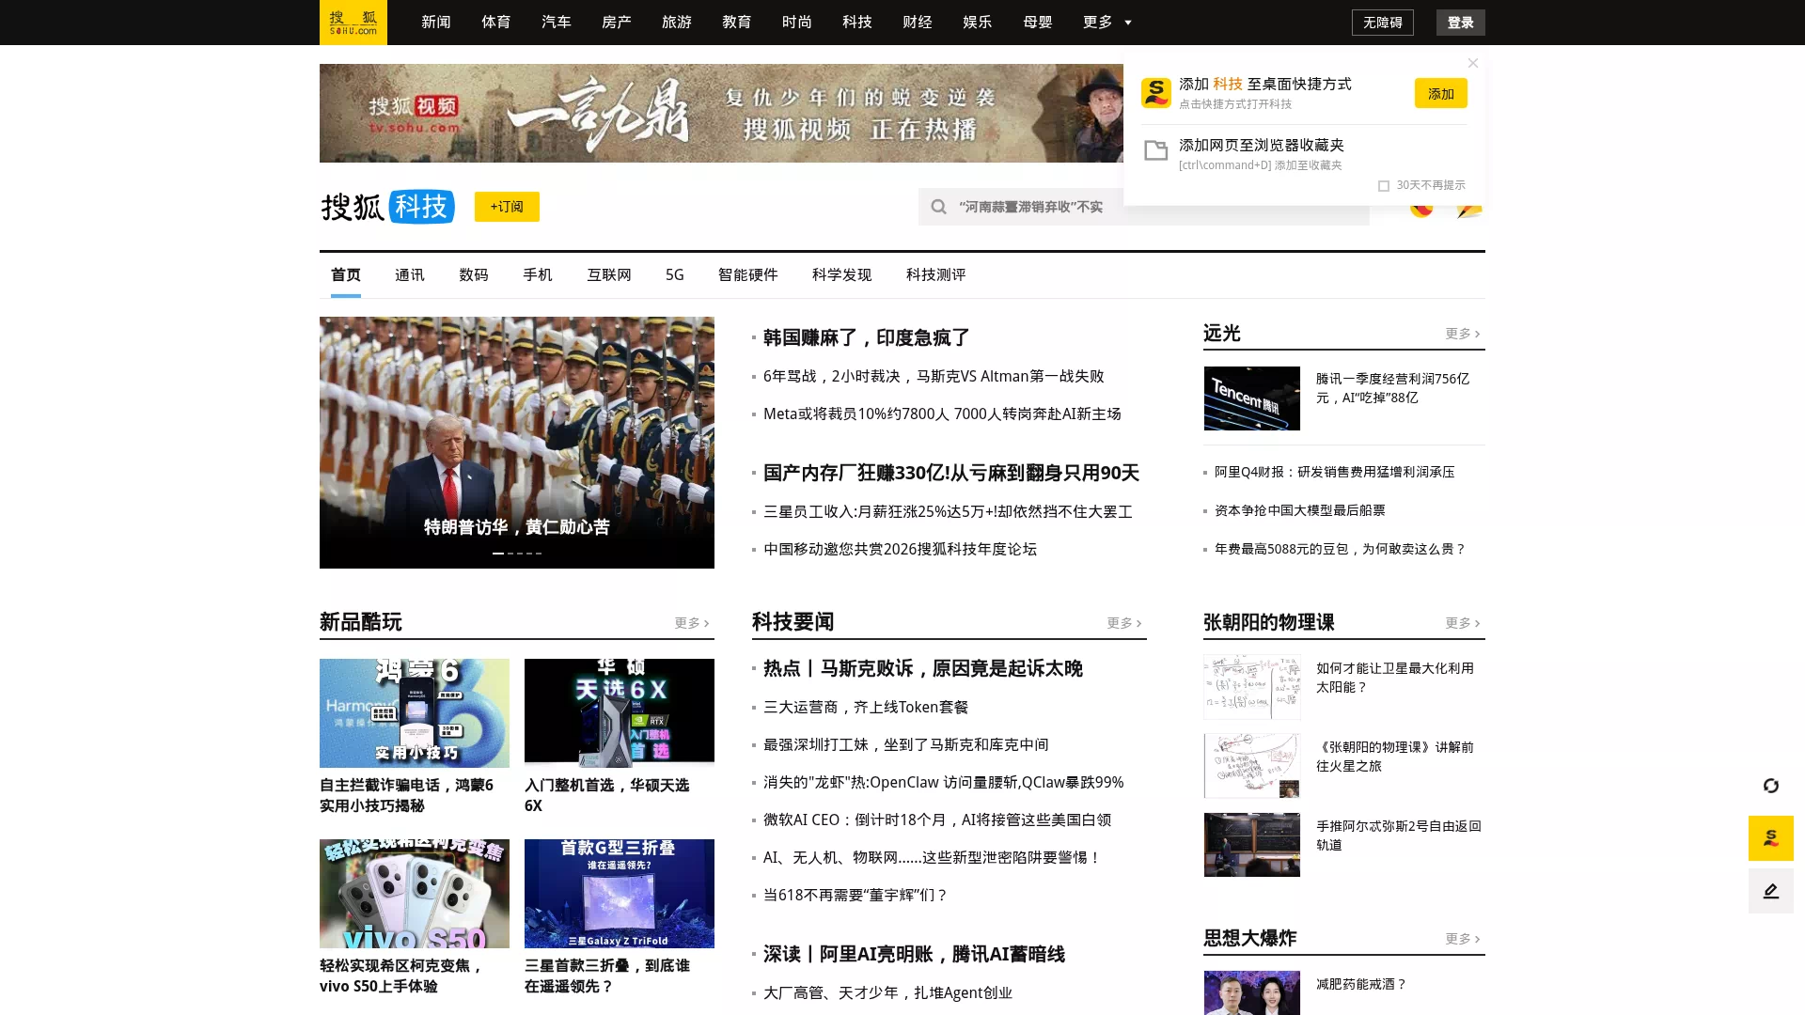Expand 更多 in the 科技要闻 section

pyautogui.click(x=1124, y=623)
